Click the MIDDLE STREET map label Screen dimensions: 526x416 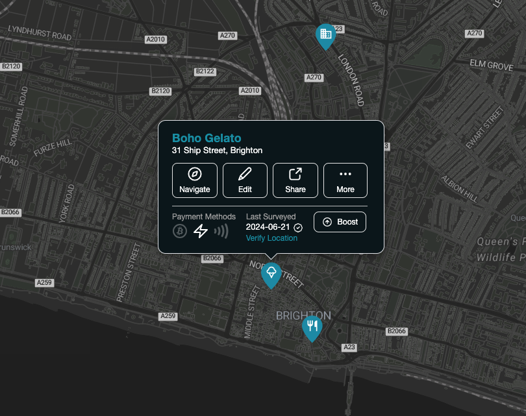(x=251, y=312)
